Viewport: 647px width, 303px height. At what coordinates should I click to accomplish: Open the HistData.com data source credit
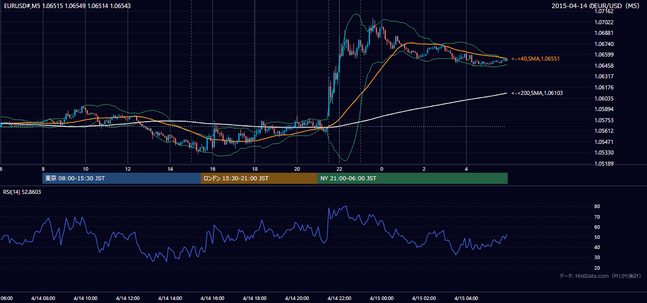tap(600, 276)
